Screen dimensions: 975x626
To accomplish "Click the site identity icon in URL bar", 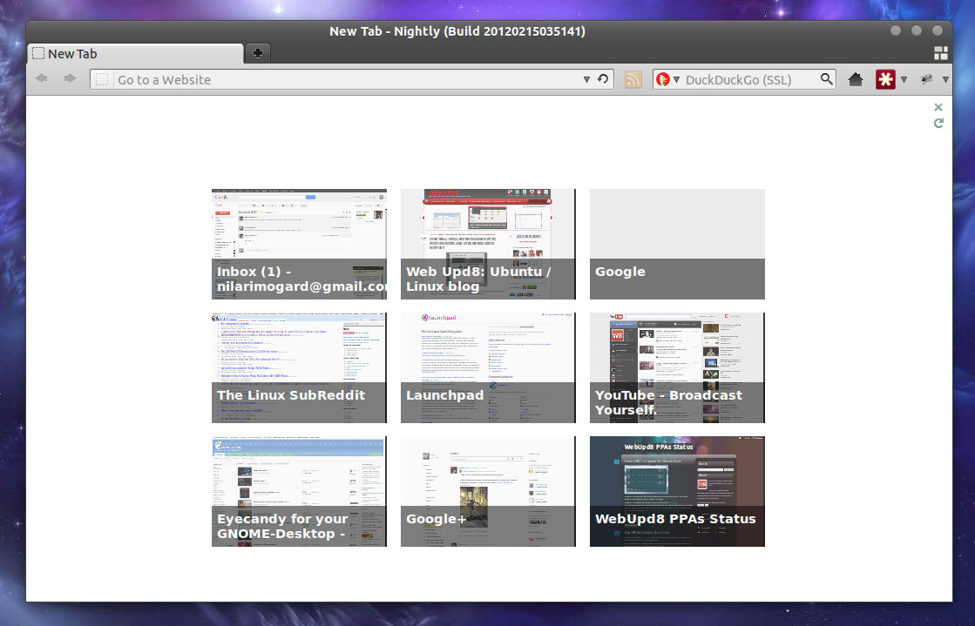I will 102,79.
